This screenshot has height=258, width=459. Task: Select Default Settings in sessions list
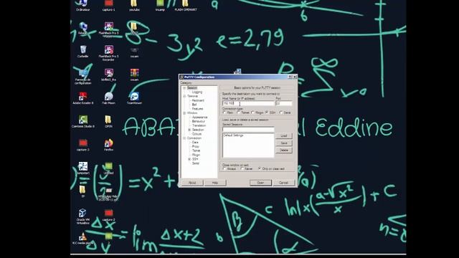coord(233,135)
